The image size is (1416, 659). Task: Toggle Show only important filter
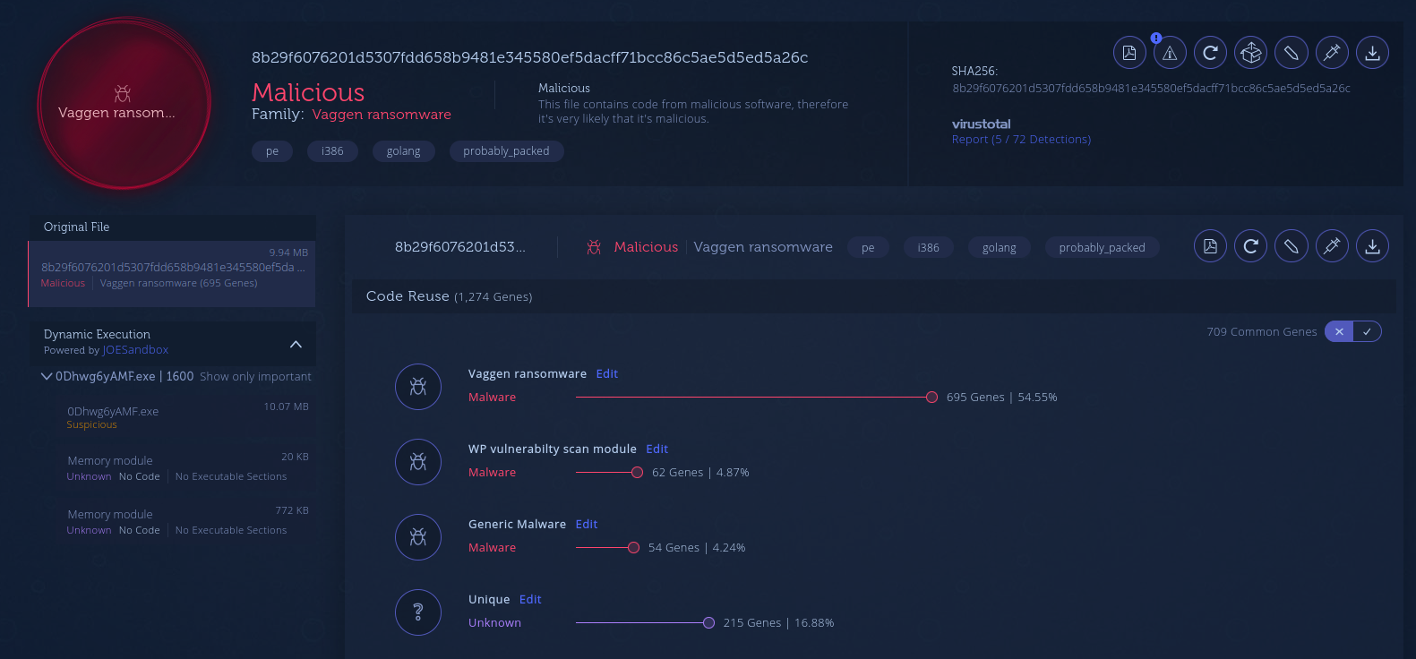coord(255,377)
